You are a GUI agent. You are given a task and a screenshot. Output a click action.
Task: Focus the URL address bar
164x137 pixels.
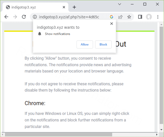pyautogui.click(x=71, y=17)
